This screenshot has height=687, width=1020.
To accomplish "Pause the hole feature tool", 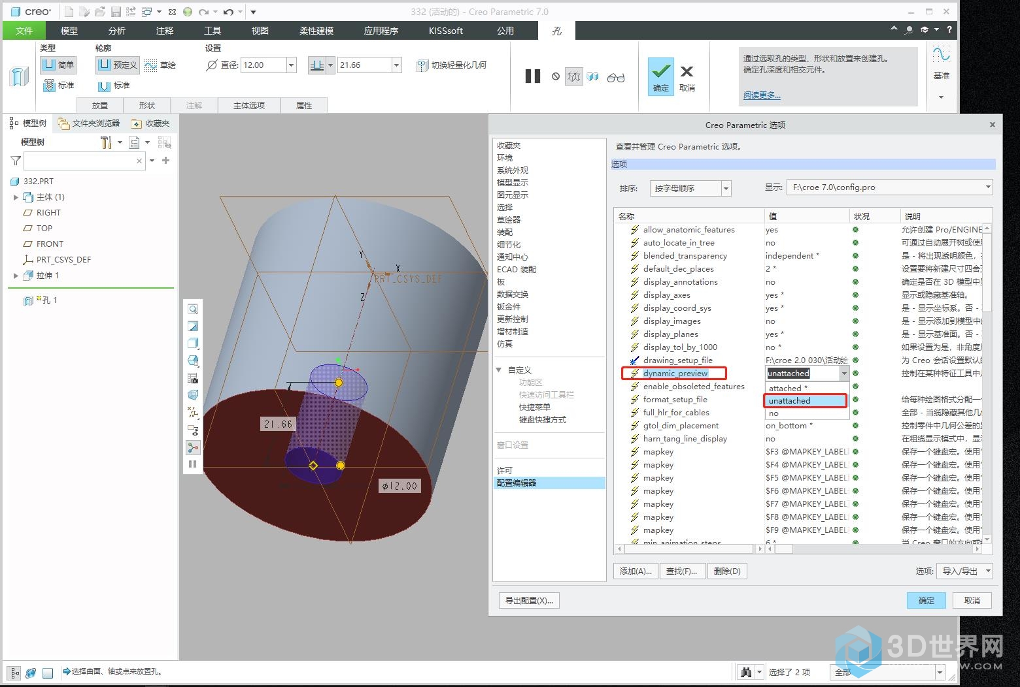I will pyautogui.click(x=533, y=76).
